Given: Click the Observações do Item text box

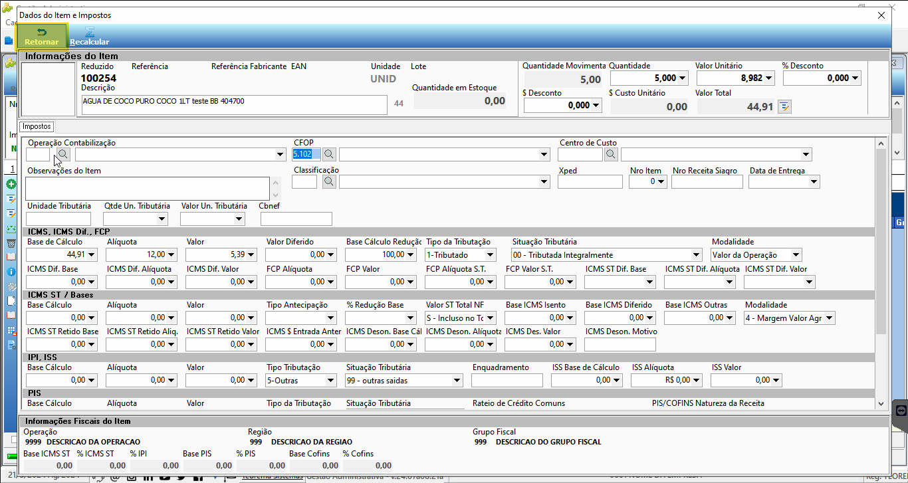Looking at the screenshot, I should pos(148,188).
